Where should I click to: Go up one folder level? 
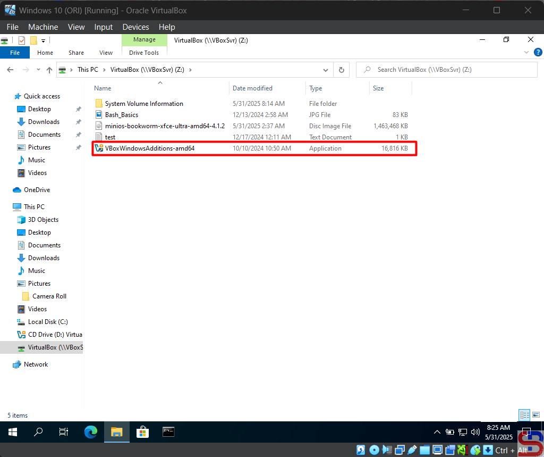pos(49,70)
